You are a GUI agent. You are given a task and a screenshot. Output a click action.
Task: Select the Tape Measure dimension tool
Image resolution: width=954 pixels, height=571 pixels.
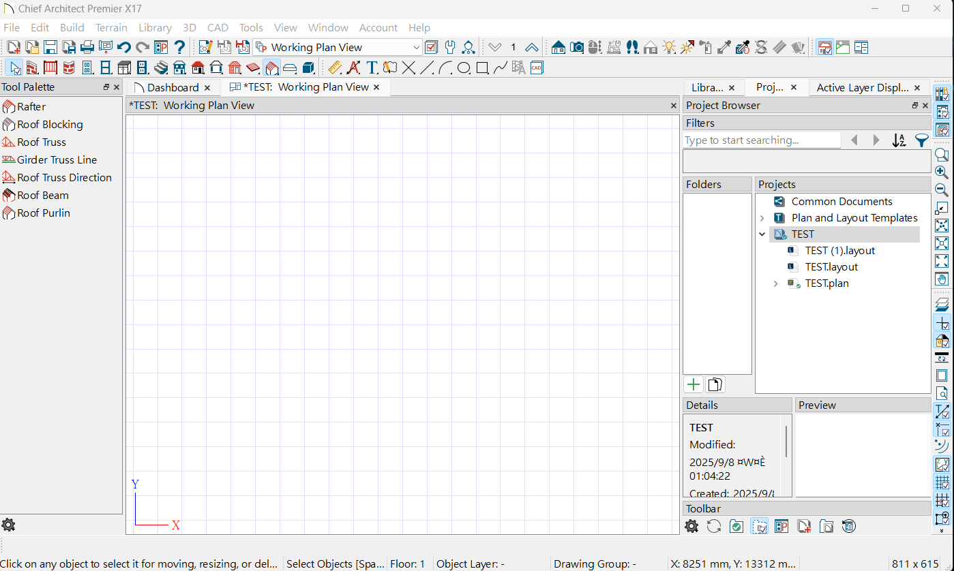335,67
